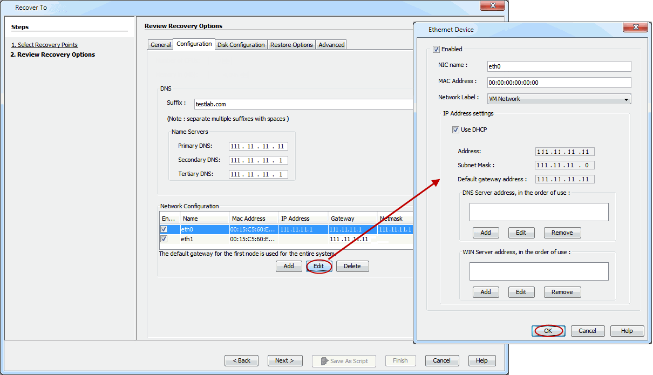Click the NIC name input field
The width and height of the screenshot is (653, 375).
559,66
